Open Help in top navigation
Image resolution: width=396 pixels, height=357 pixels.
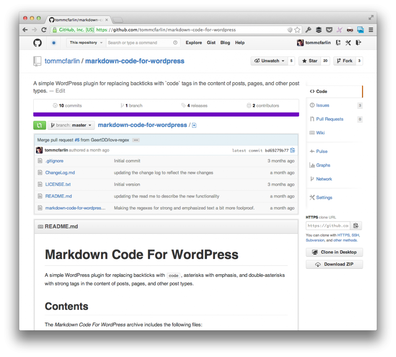[x=240, y=43]
